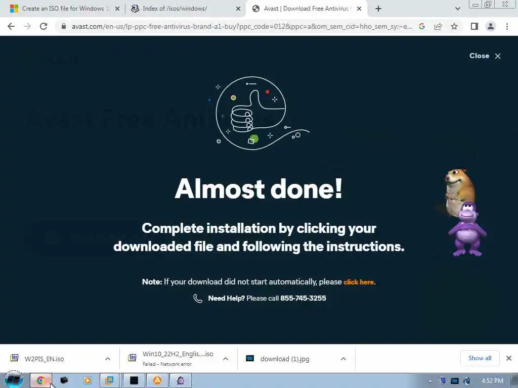518x388 pixels.
Task: Click the orange 'click here' link
Action: pyautogui.click(x=359, y=282)
